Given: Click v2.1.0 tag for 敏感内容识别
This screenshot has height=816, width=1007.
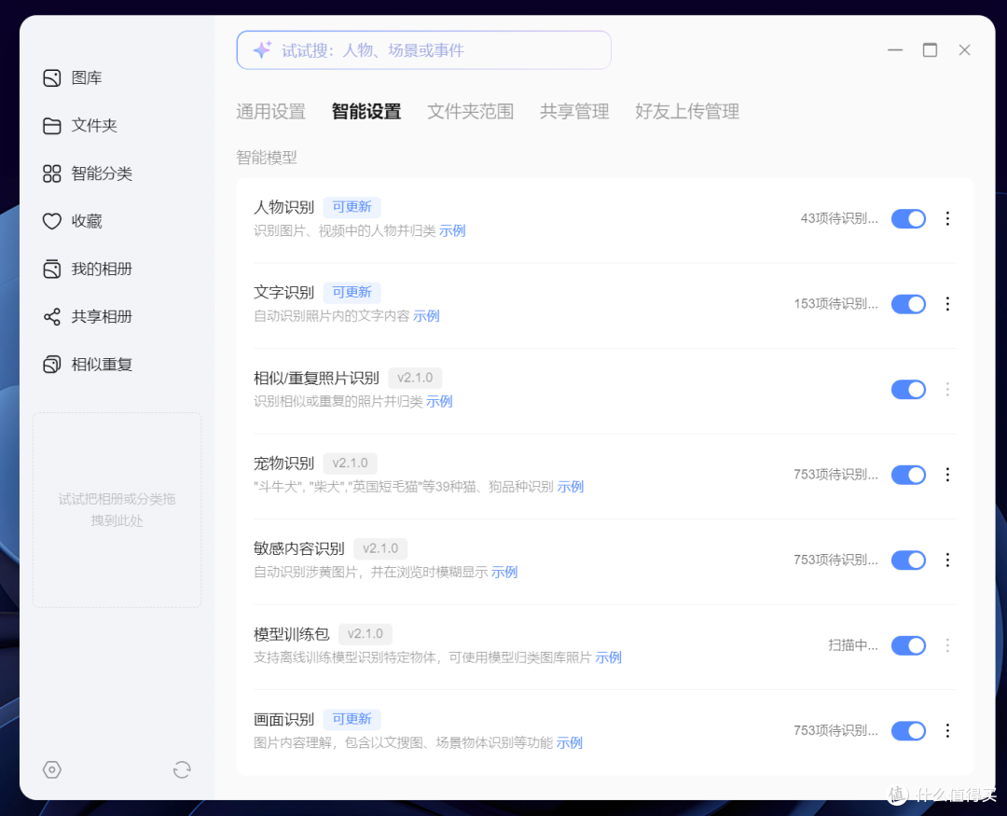Looking at the screenshot, I should coord(380,548).
